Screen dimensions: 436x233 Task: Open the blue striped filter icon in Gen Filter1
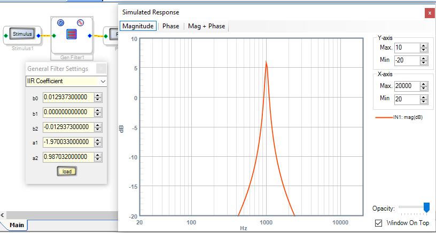[x=72, y=35]
